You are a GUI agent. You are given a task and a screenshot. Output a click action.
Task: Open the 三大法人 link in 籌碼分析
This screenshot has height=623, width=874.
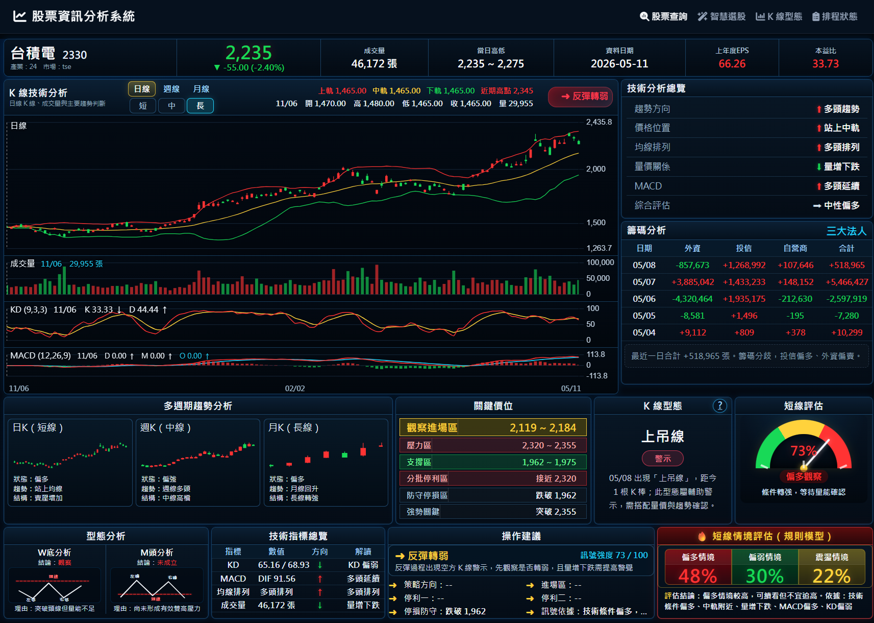pyautogui.click(x=846, y=231)
